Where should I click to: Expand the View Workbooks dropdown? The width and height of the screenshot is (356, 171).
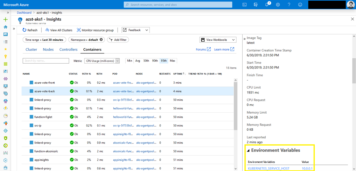coord(218,40)
